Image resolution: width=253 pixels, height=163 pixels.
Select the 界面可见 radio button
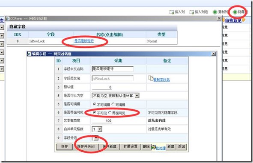(x=110, y=112)
